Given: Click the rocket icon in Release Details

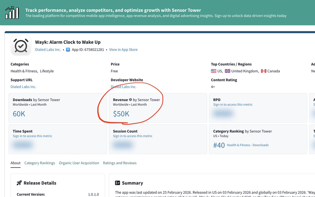Looking at the screenshot, I should coord(19,183).
